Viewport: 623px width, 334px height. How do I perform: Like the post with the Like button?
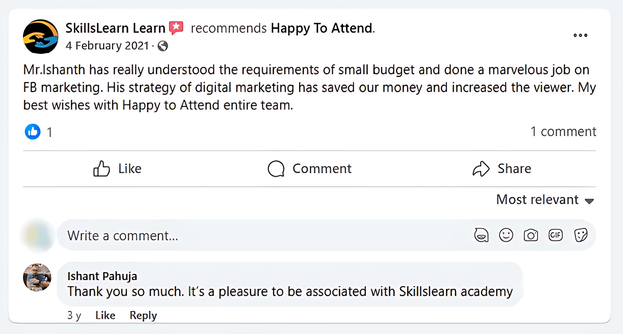pos(117,169)
